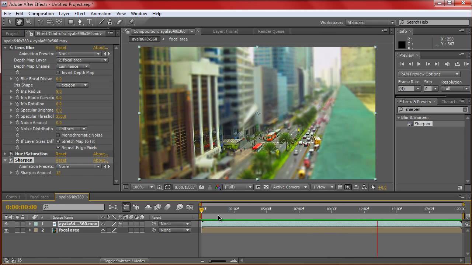
Task: Open Iris Shape Hexagon dropdown
Action: (72, 85)
